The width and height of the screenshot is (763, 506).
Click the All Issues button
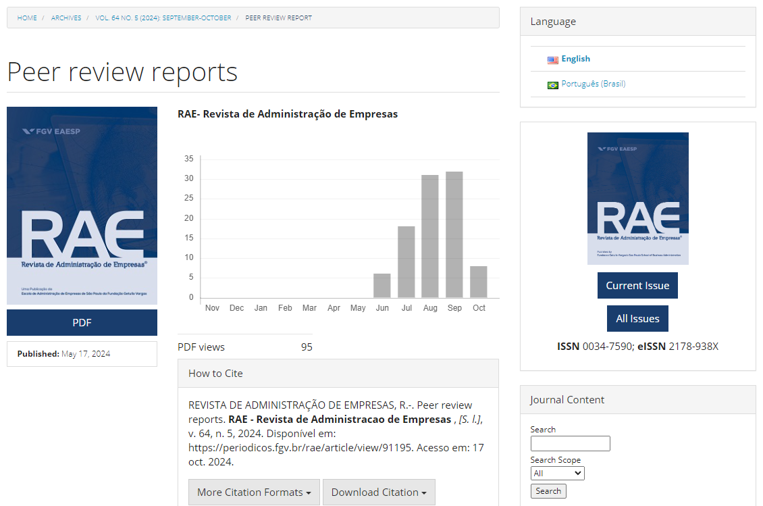pos(637,318)
